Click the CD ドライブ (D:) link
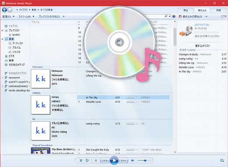 pyautogui.click(x=202, y=25)
